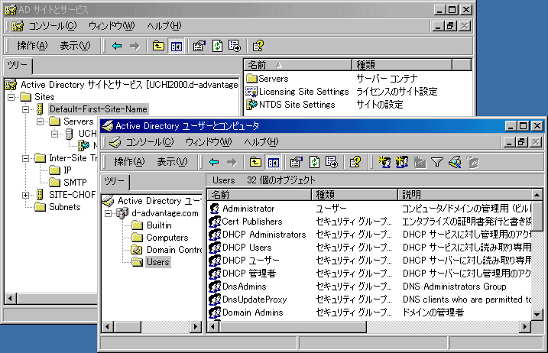Select Domain Admins group row
548x353 pixels.
coord(370,313)
